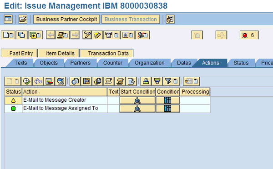This screenshot has width=273, height=169.
Task: Open Condition for E-Mail to Message Creator
Action: [x=167, y=100]
